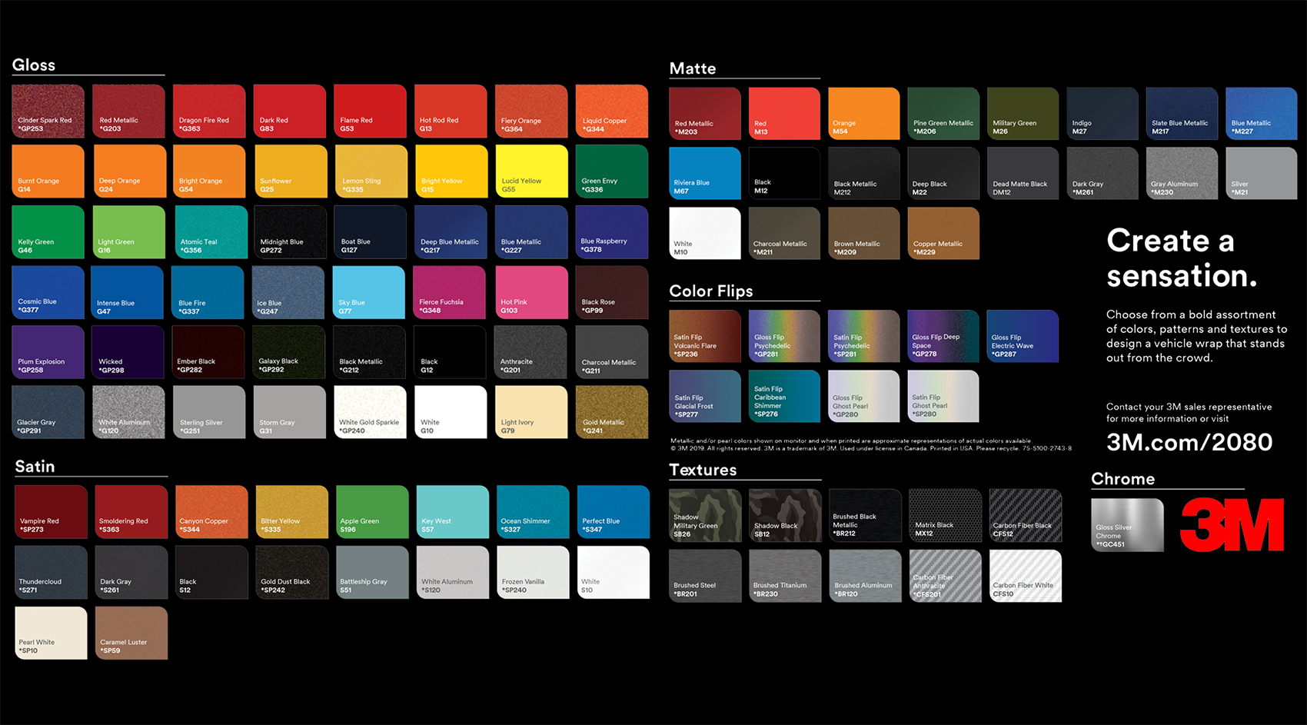Viewport: 1307px width, 725px height.
Task: Pick the Dead Matte Black DM12 swatch
Action: coord(1023,173)
